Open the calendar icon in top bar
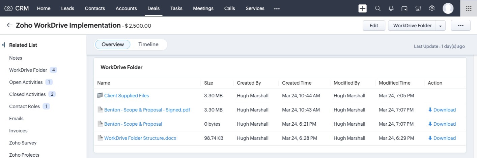The height and width of the screenshot is (158, 477). 404,8
